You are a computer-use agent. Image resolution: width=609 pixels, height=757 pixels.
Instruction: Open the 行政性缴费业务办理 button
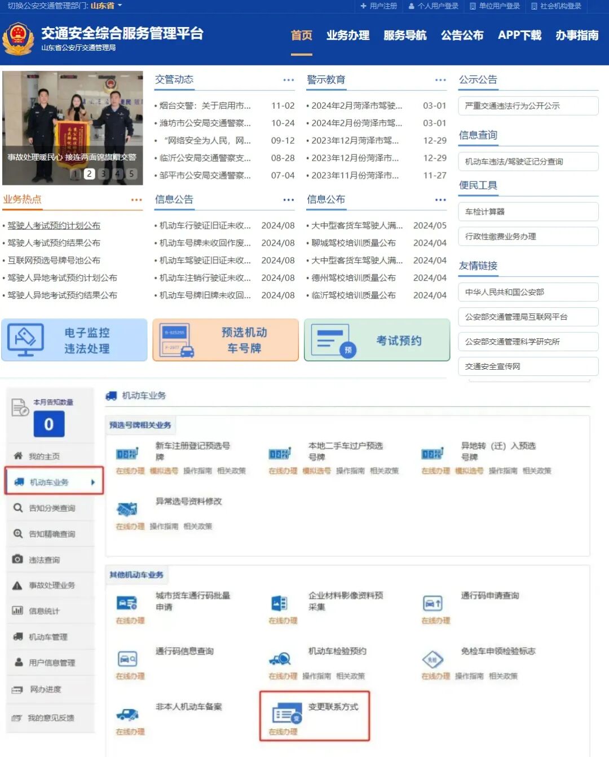(x=528, y=236)
